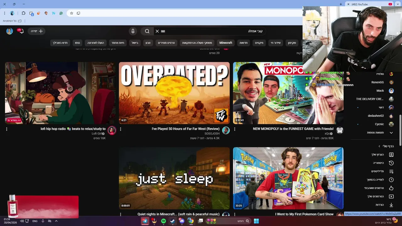Screen dimensions: 402x226
Task: Open YouTube notifications bell
Action: point(21,31)
